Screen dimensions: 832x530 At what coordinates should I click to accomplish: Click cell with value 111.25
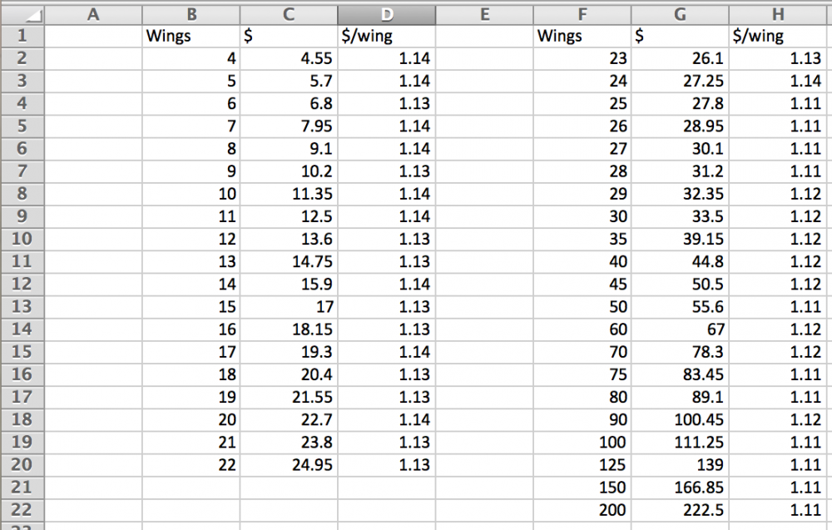tap(680, 443)
